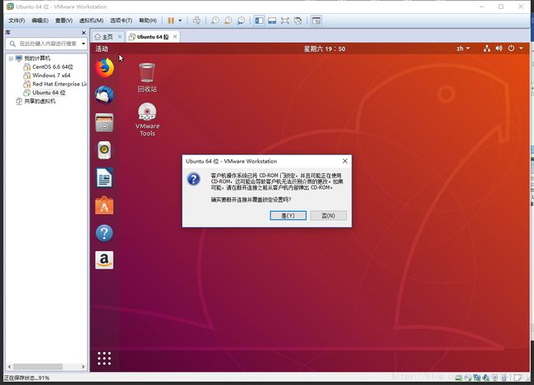Send Ctrl+Alt+Del toolbar icon
This screenshot has width=534, height=385.
pos(196,21)
